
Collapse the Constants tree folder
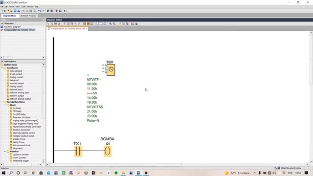[x=2, y=68]
